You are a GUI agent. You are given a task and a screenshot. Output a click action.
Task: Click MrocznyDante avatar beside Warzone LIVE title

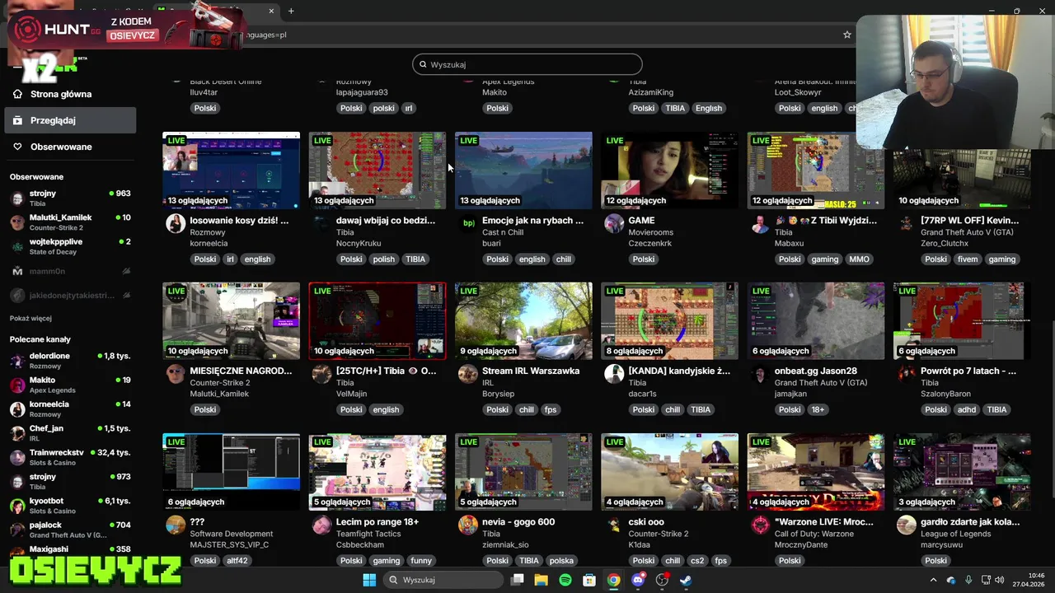pyautogui.click(x=760, y=525)
